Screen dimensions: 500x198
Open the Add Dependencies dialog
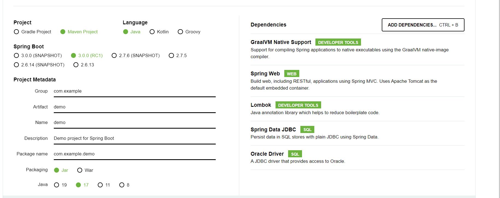[423, 25]
